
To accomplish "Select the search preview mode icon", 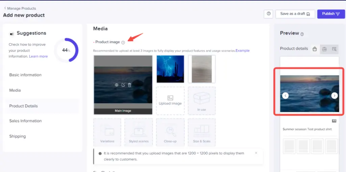I will pos(334,49).
